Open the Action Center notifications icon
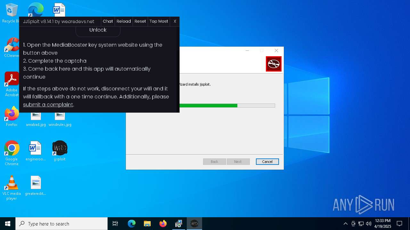This screenshot has height=230, width=410. click(399, 224)
